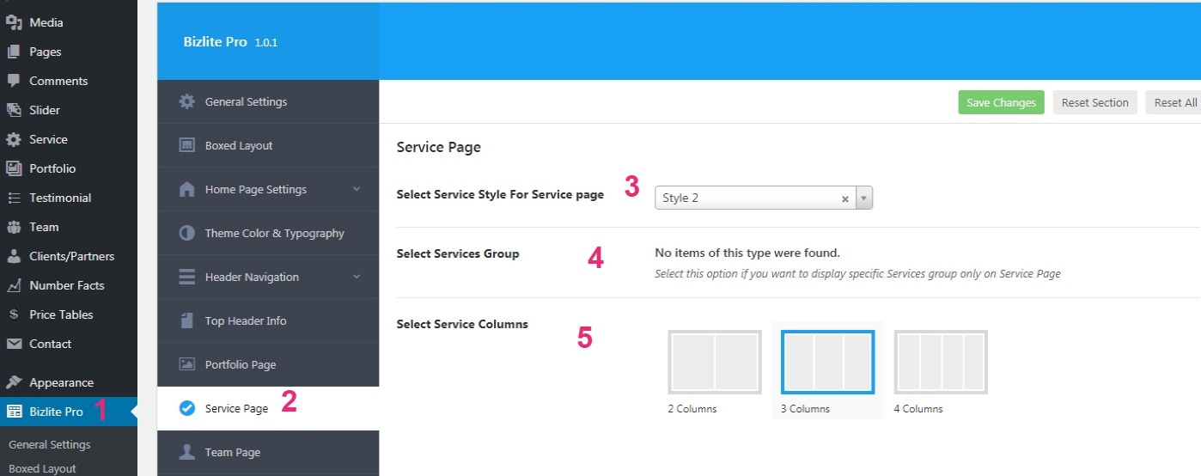Click the Style 2 select box

764,198
